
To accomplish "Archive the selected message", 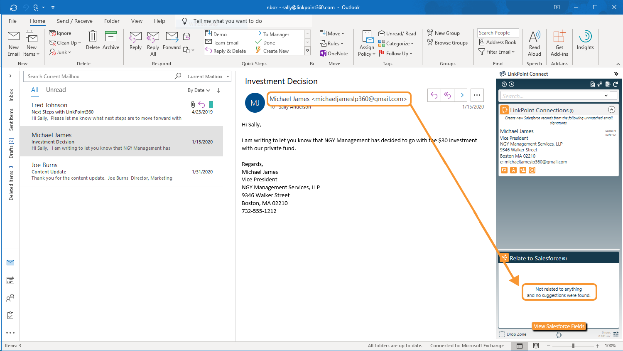I will click(x=111, y=40).
